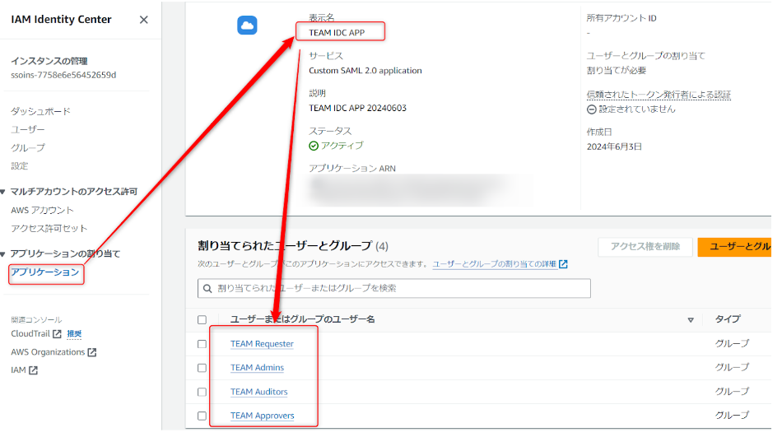The width and height of the screenshot is (782, 437).
Task: Check the TEAM Auditors row checkbox
Action: (x=202, y=392)
